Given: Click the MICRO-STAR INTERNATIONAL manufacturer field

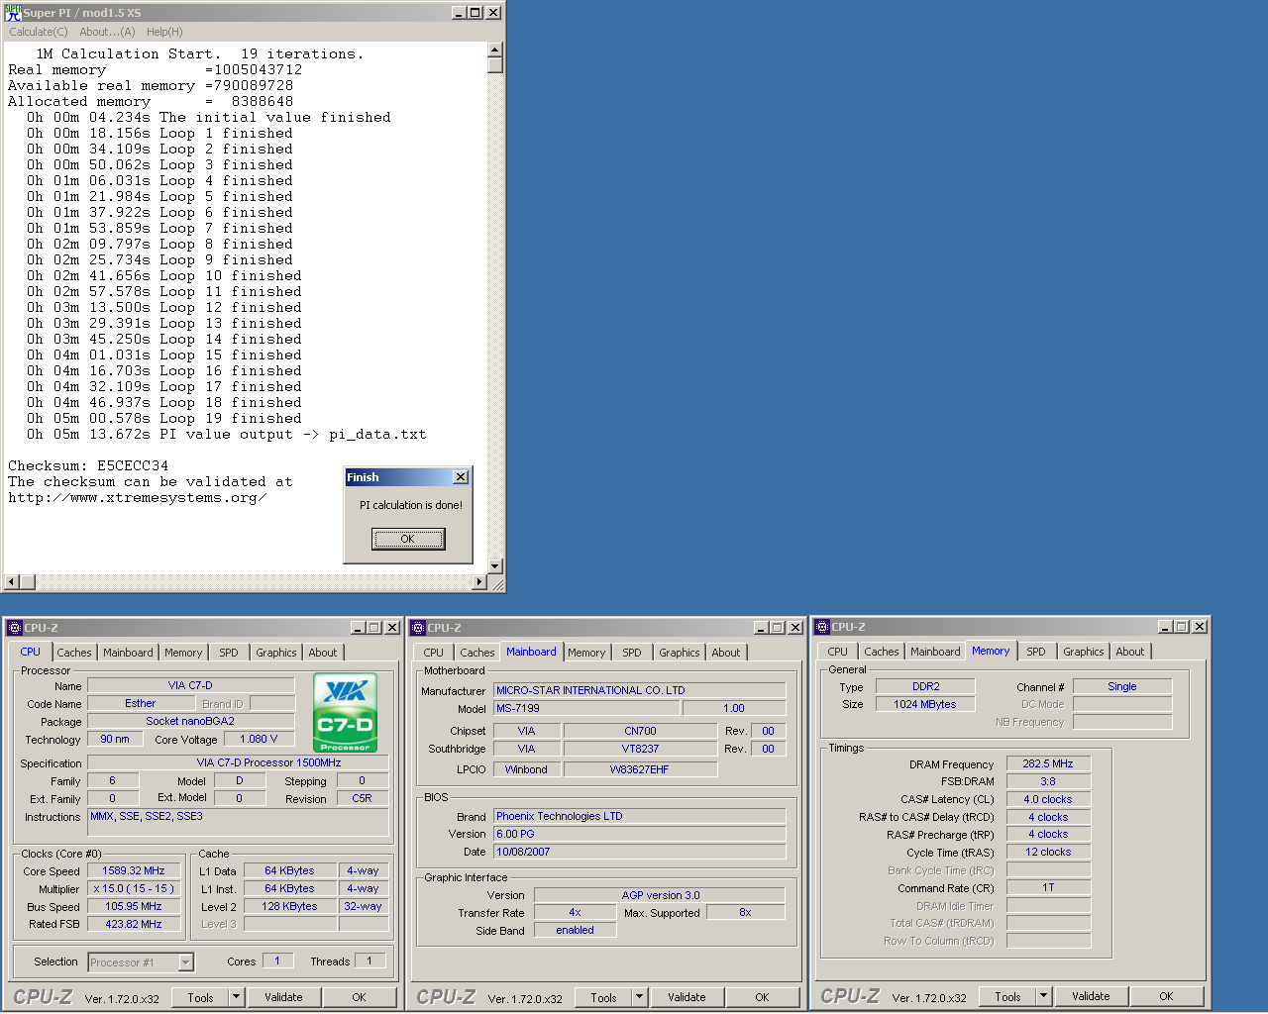Looking at the screenshot, I should 639,690.
